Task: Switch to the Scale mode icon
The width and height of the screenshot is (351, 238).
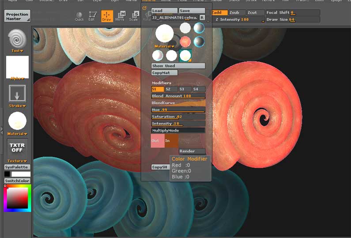Action: 134,16
